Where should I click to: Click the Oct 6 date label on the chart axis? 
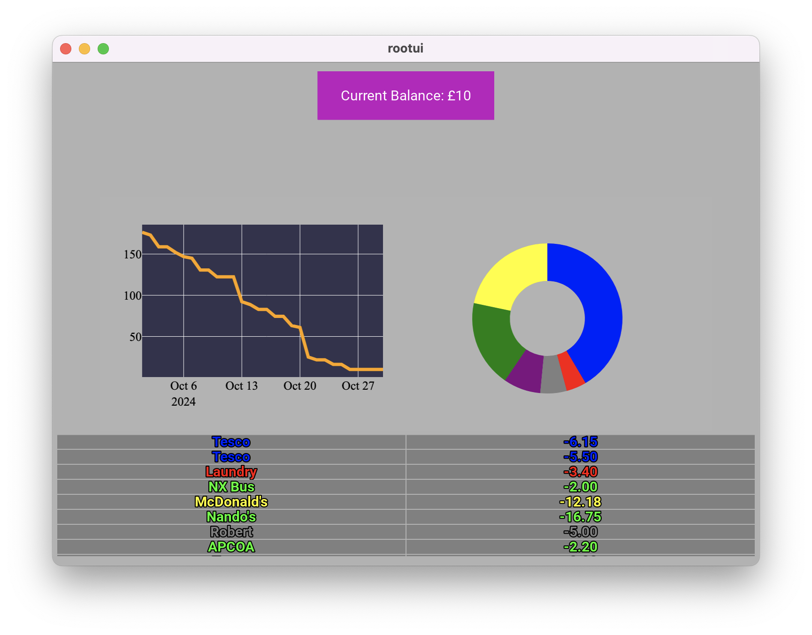click(x=184, y=386)
